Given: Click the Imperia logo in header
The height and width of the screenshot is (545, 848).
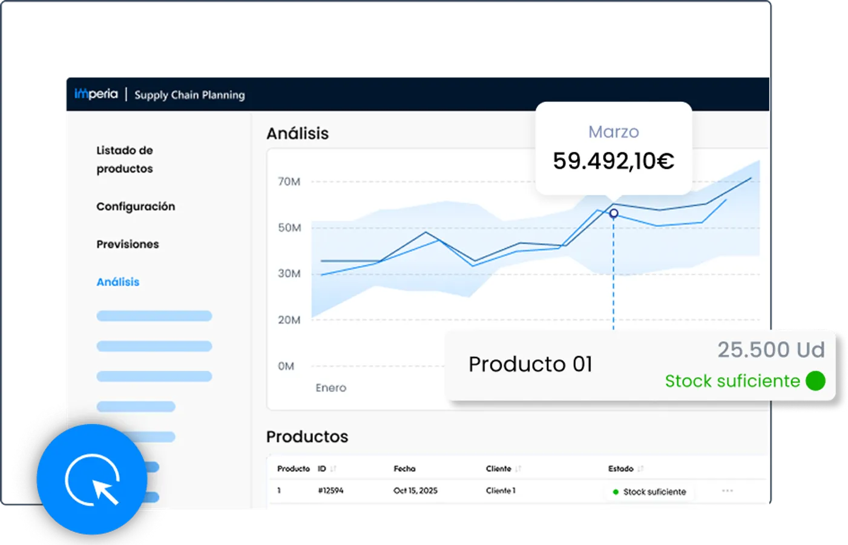Looking at the screenshot, I should click(96, 94).
